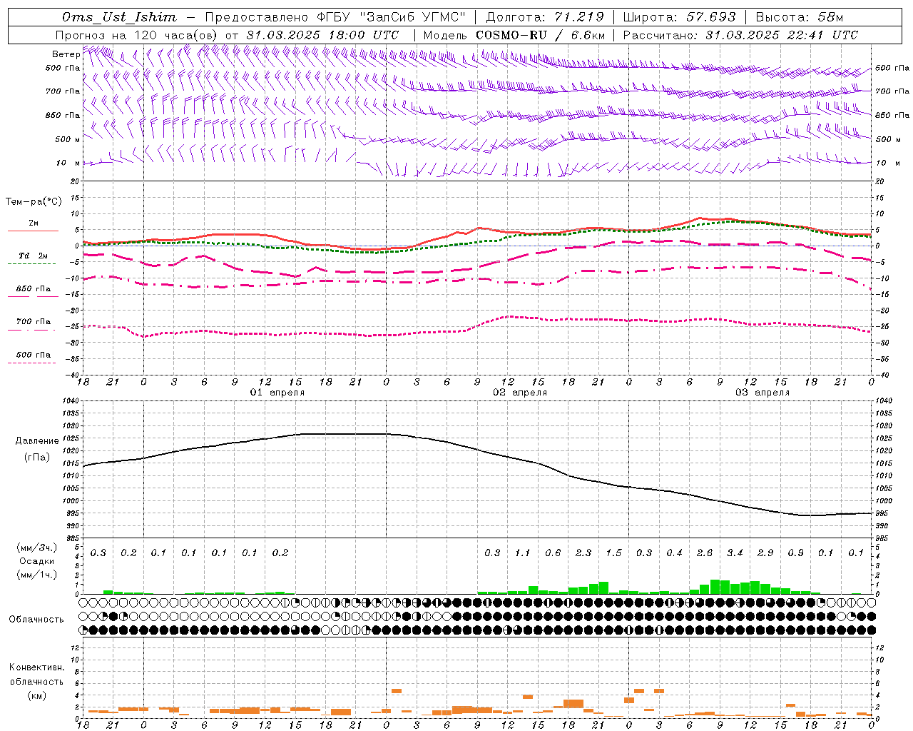Click the 02 апреля date label
The width and height of the screenshot is (913, 731).
pyautogui.click(x=520, y=393)
